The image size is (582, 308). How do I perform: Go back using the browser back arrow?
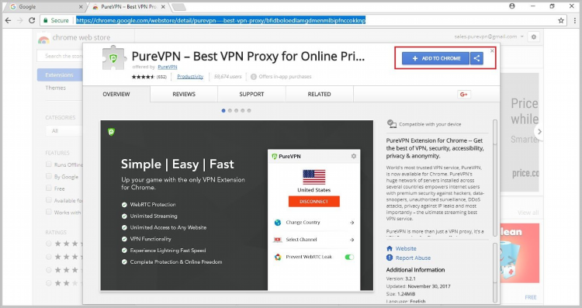[x=9, y=20]
